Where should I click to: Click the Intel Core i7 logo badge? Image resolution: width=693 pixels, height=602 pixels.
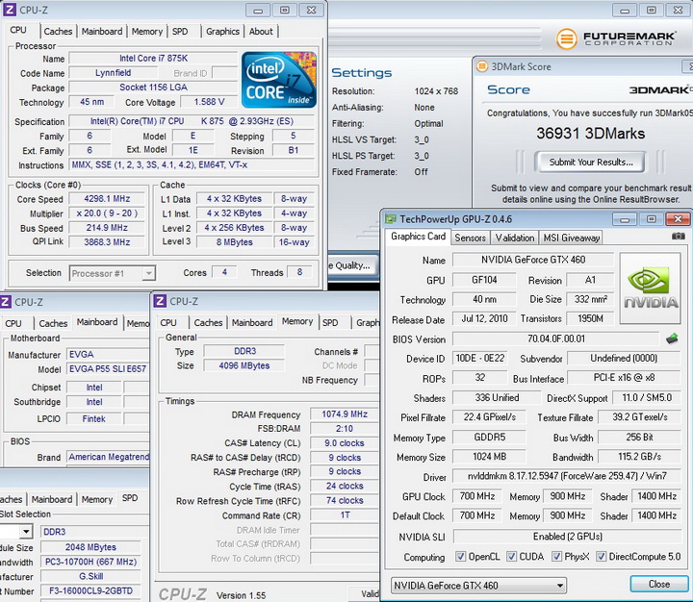(x=279, y=82)
